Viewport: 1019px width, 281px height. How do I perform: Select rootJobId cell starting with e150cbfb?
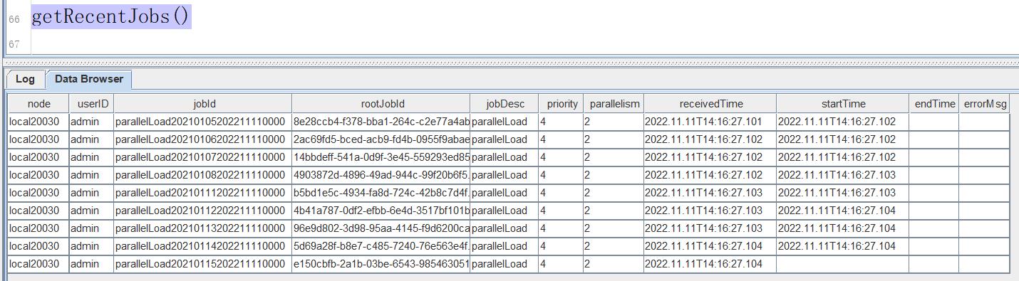(x=381, y=264)
